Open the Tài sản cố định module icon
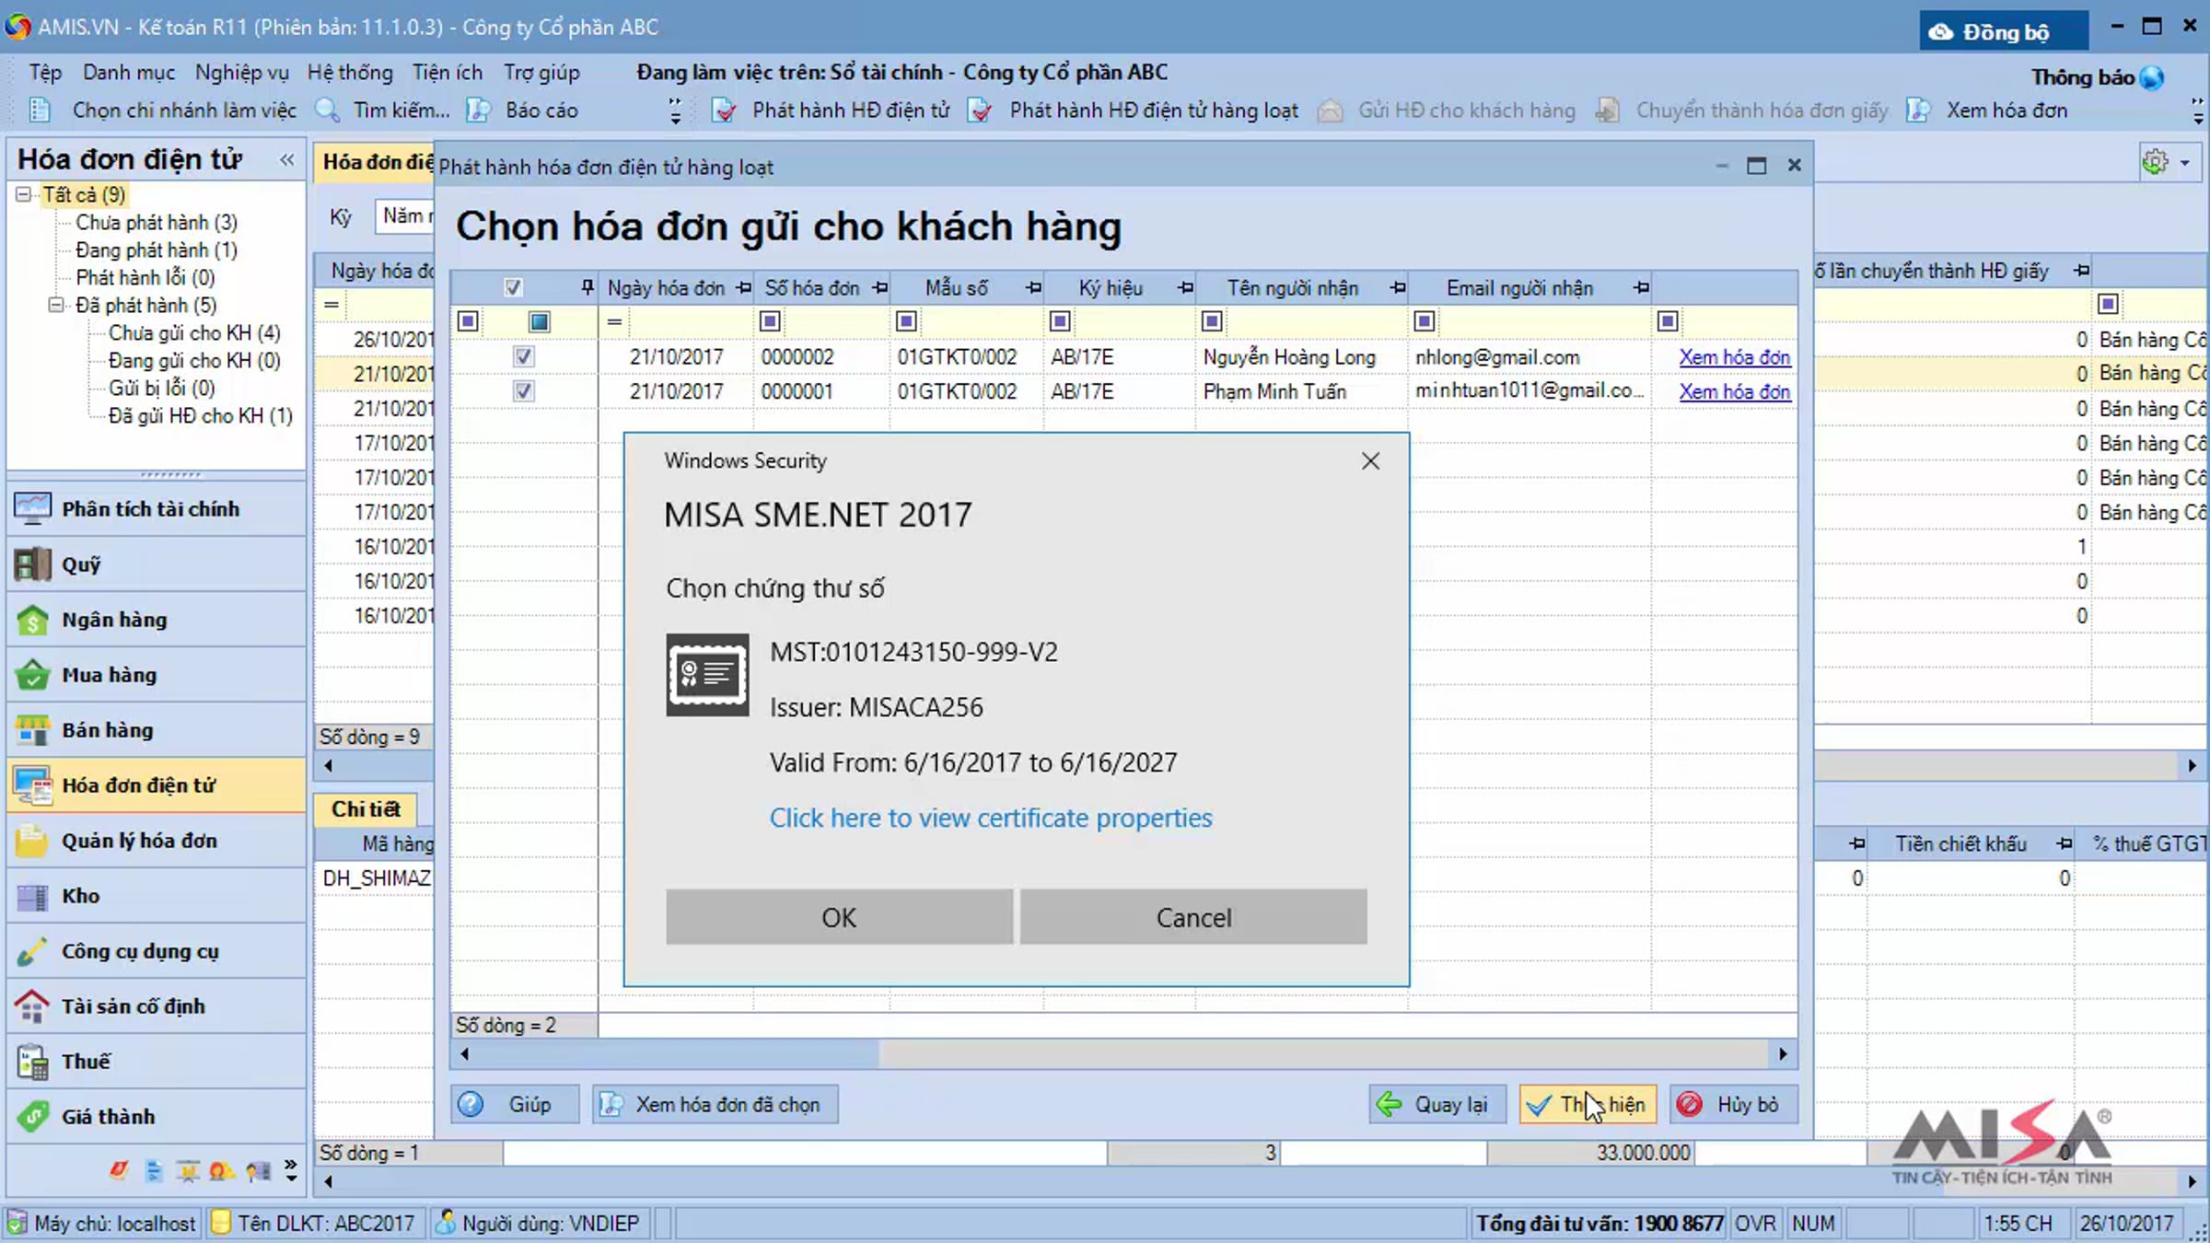This screenshot has width=2210, height=1243. [x=32, y=1005]
